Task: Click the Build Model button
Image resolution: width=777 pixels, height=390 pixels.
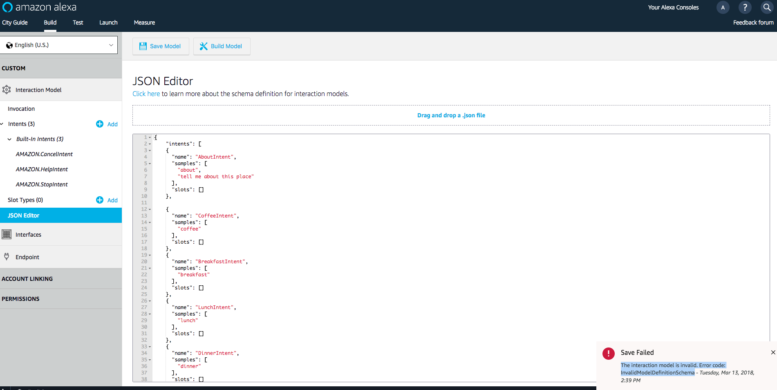Action: pyautogui.click(x=222, y=46)
